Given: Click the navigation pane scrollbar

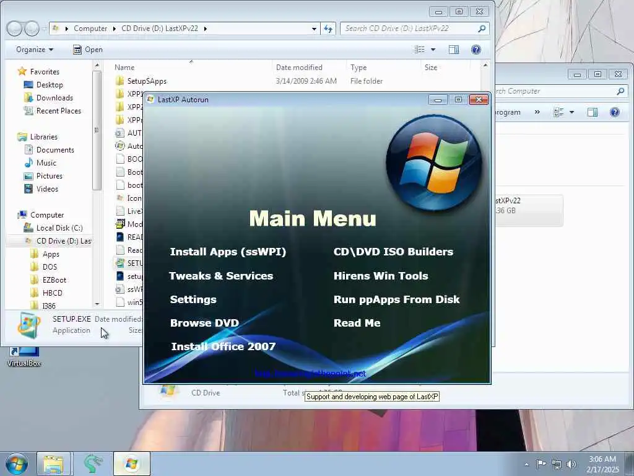Looking at the screenshot, I should point(97,130).
